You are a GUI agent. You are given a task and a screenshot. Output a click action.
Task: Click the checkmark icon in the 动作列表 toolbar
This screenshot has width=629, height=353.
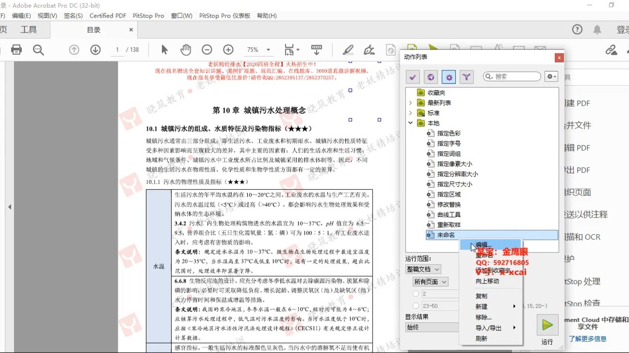click(x=412, y=76)
